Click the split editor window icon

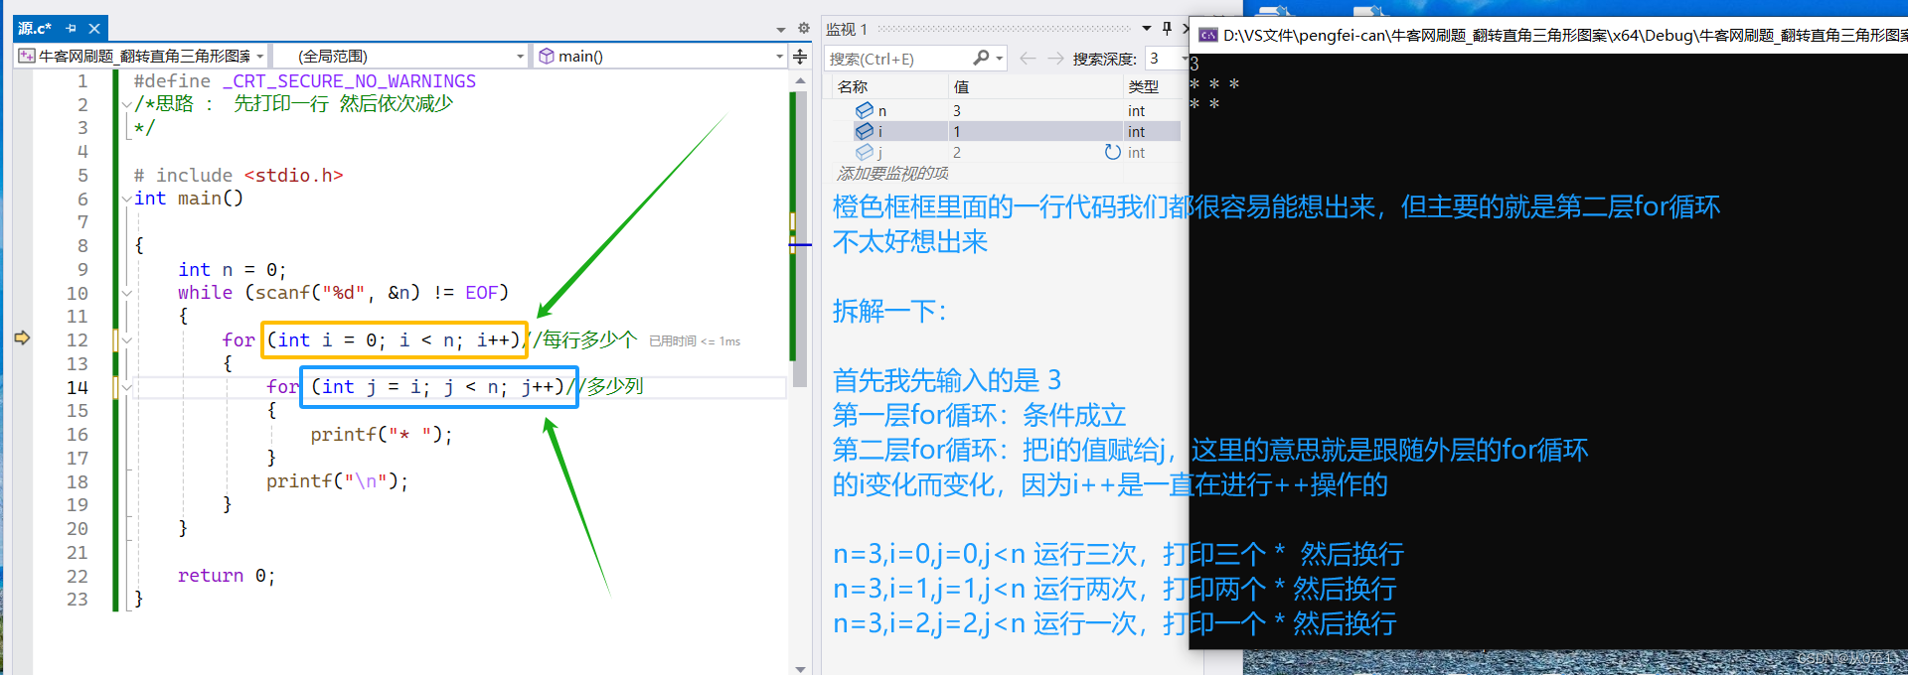(x=800, y=57)
